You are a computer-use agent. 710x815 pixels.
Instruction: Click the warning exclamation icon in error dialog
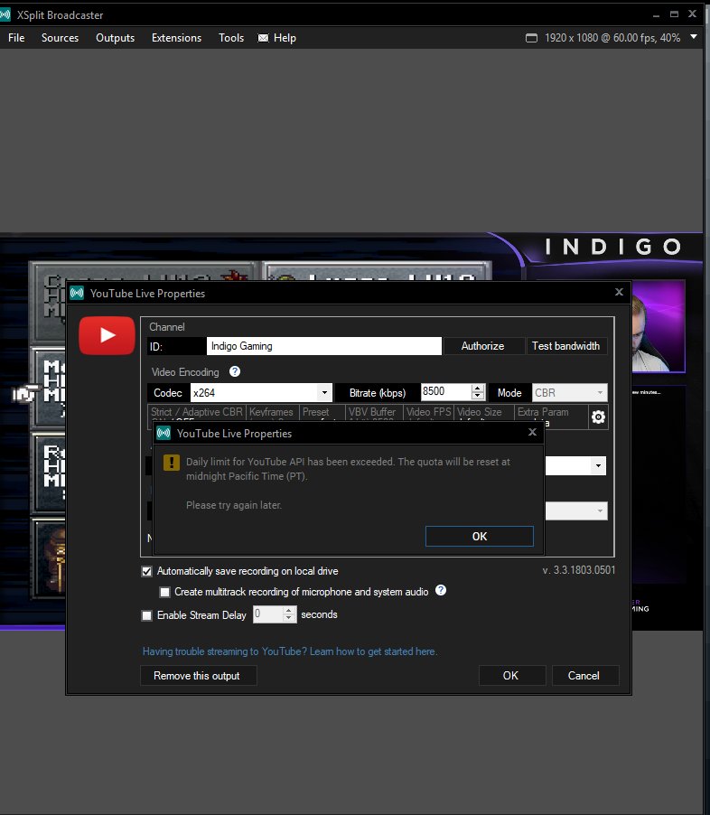pos(172,462)
